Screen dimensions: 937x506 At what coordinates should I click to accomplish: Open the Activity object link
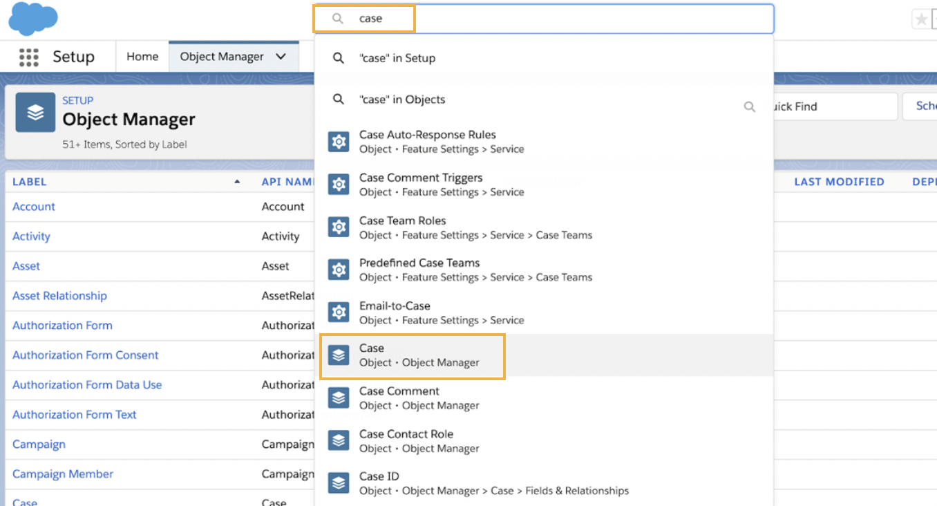pyautogui.click(x=31, y=236)
